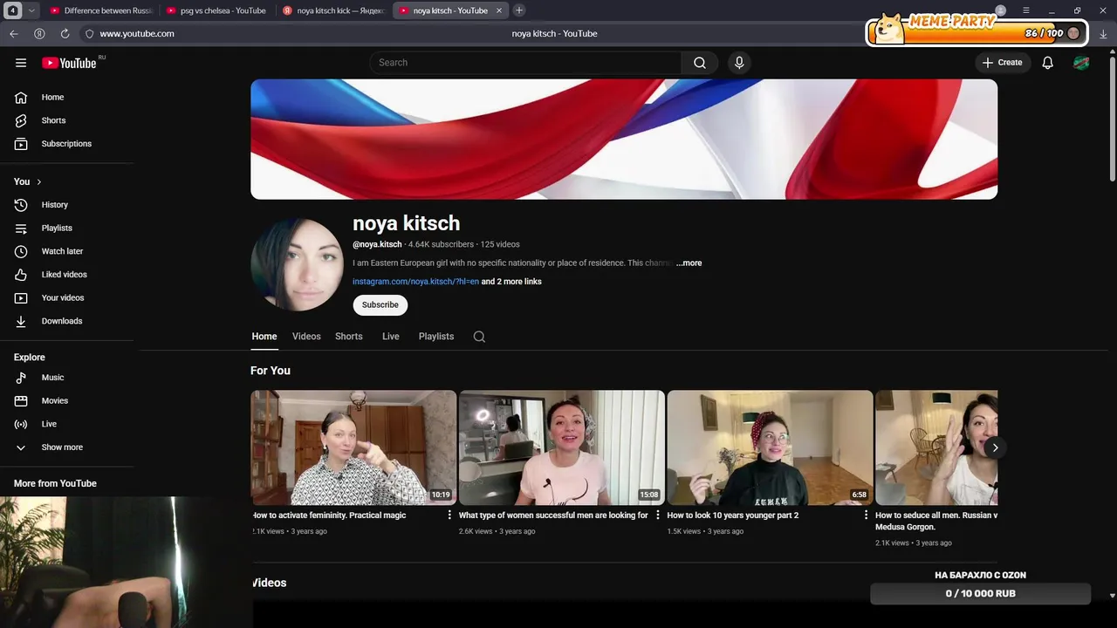Subscribe to noya kitsch channel
The image size is (1117, 628).
tap(380, 304)
